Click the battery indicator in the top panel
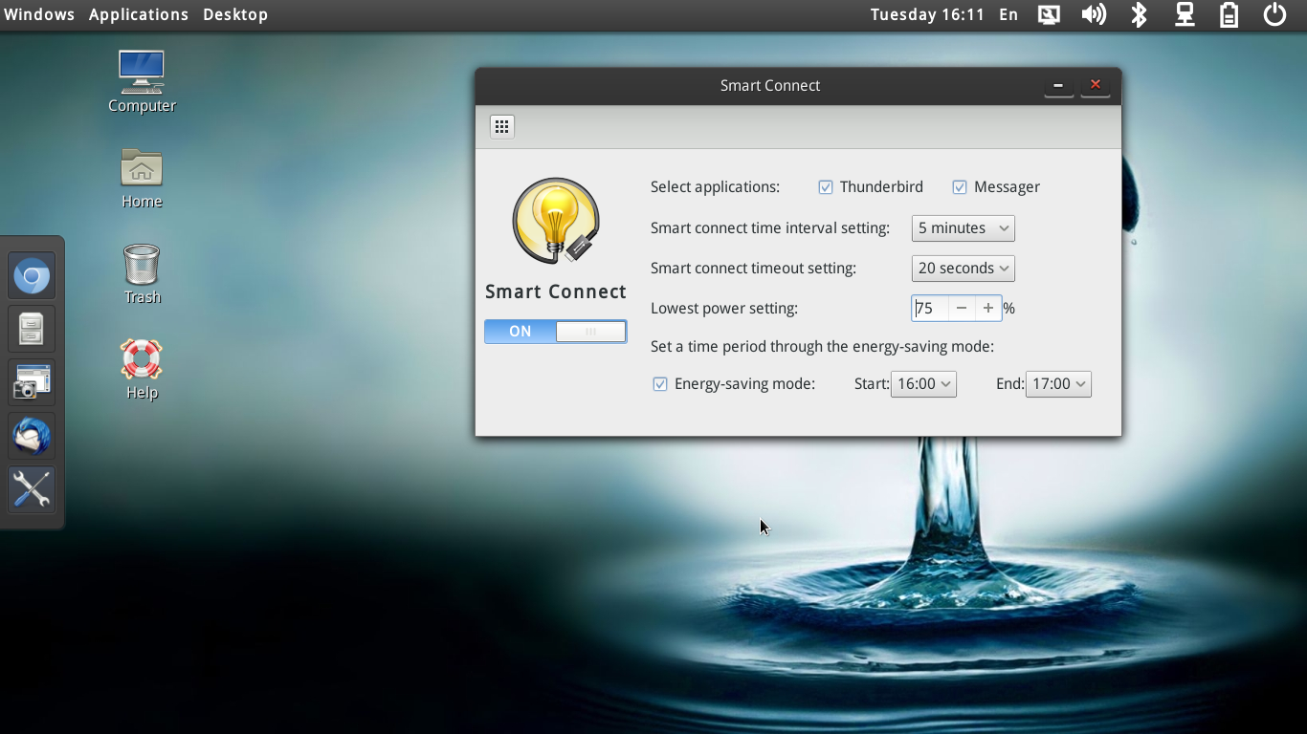This screenshot has height=734, width=1307. pyautogui.click(x=1229, y=14)
